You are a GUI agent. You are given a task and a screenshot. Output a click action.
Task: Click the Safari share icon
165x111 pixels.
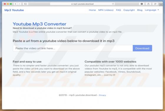[148, 4]
